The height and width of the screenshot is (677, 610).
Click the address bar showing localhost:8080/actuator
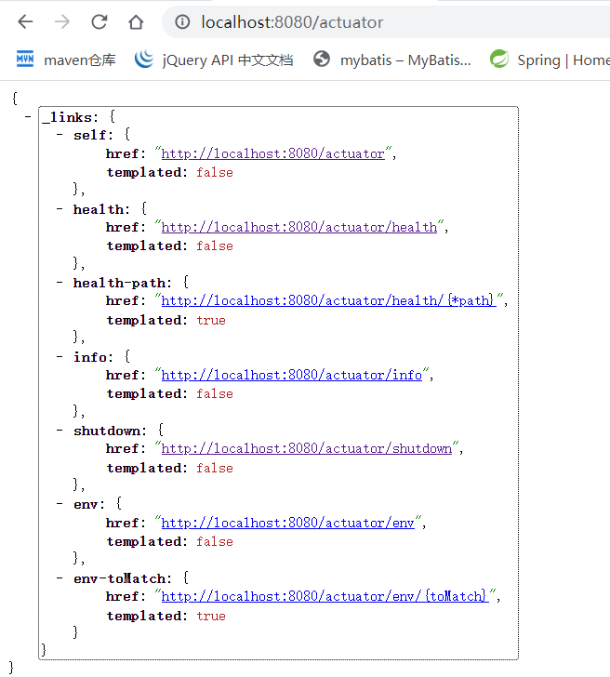(x=372, y=22)
